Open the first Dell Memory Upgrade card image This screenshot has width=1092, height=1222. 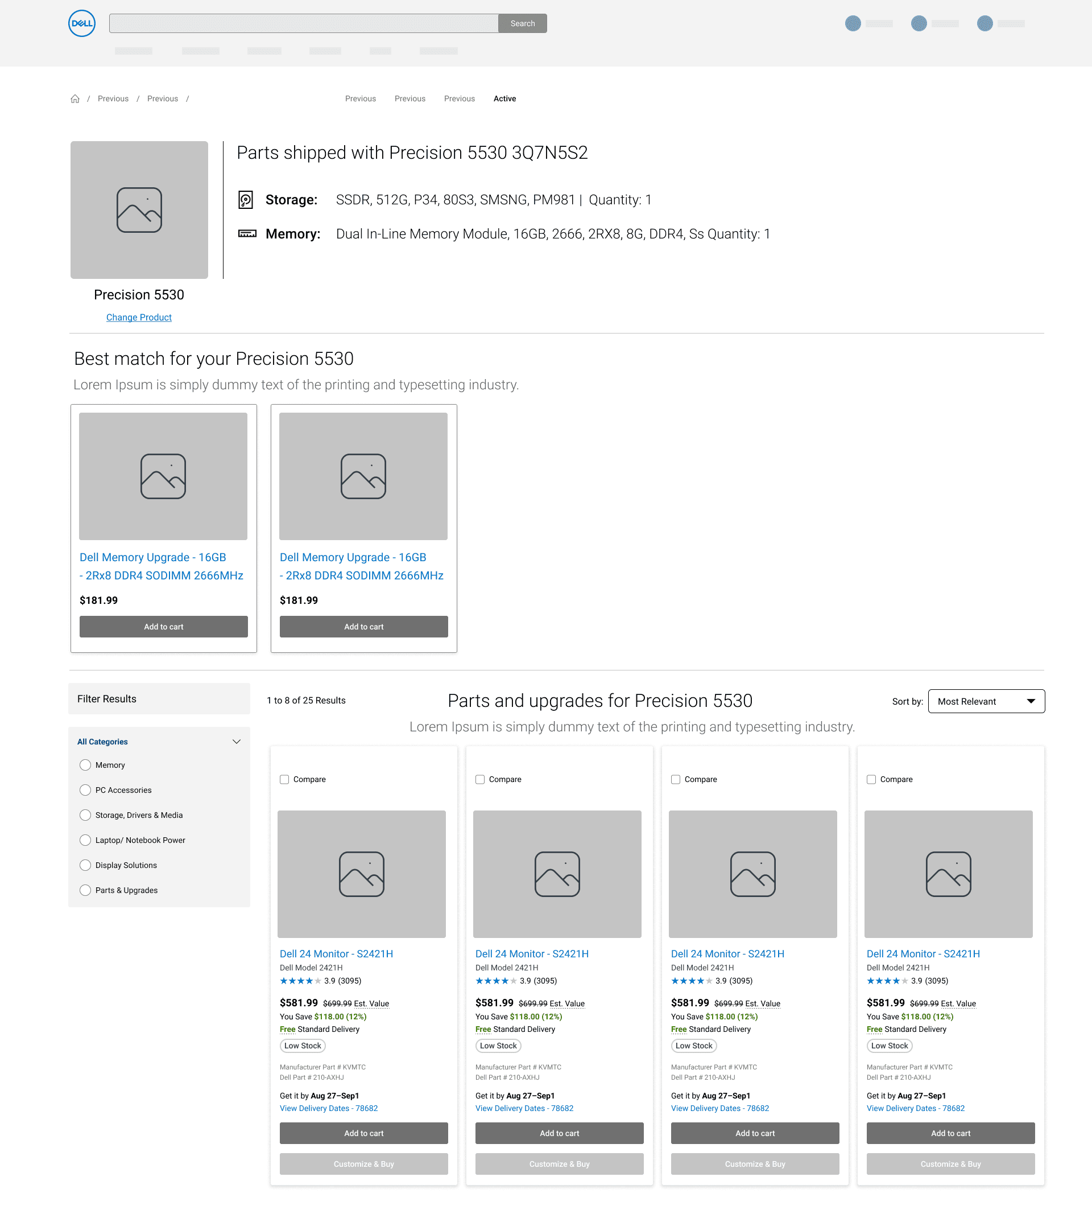tap(163, 476)
